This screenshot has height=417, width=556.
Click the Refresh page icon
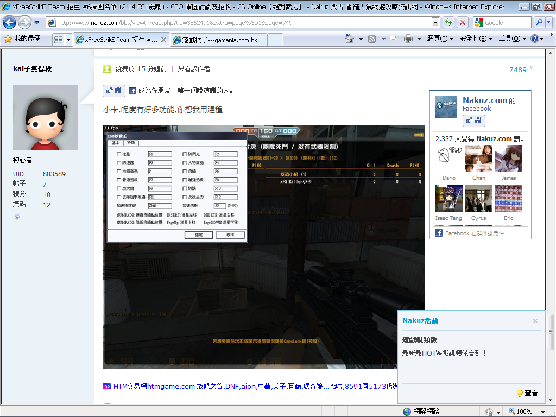coord(448,23)
